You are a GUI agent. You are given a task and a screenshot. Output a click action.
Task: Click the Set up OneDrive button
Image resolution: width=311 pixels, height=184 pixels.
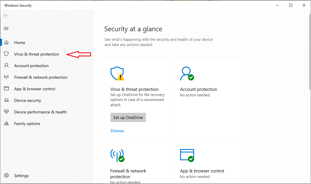tap(128, 117)
